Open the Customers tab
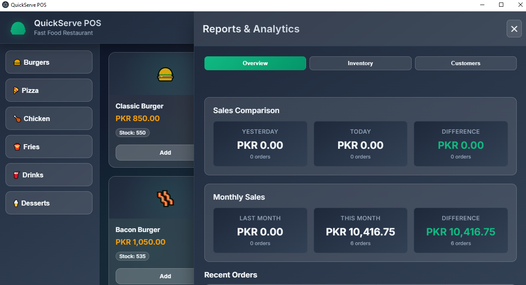The width and height of the screenshot is (526, 285). point(465,63)
